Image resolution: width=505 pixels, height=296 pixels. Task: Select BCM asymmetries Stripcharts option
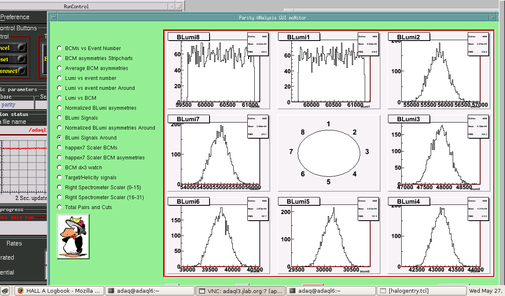click(x=60, y=58)
